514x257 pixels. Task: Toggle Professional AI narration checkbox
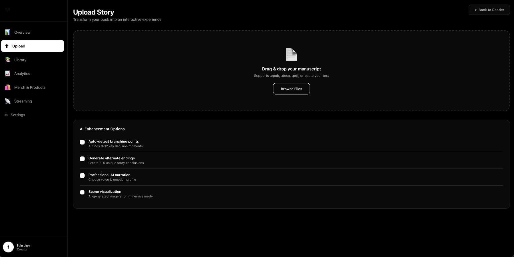(x=82, y=176)
